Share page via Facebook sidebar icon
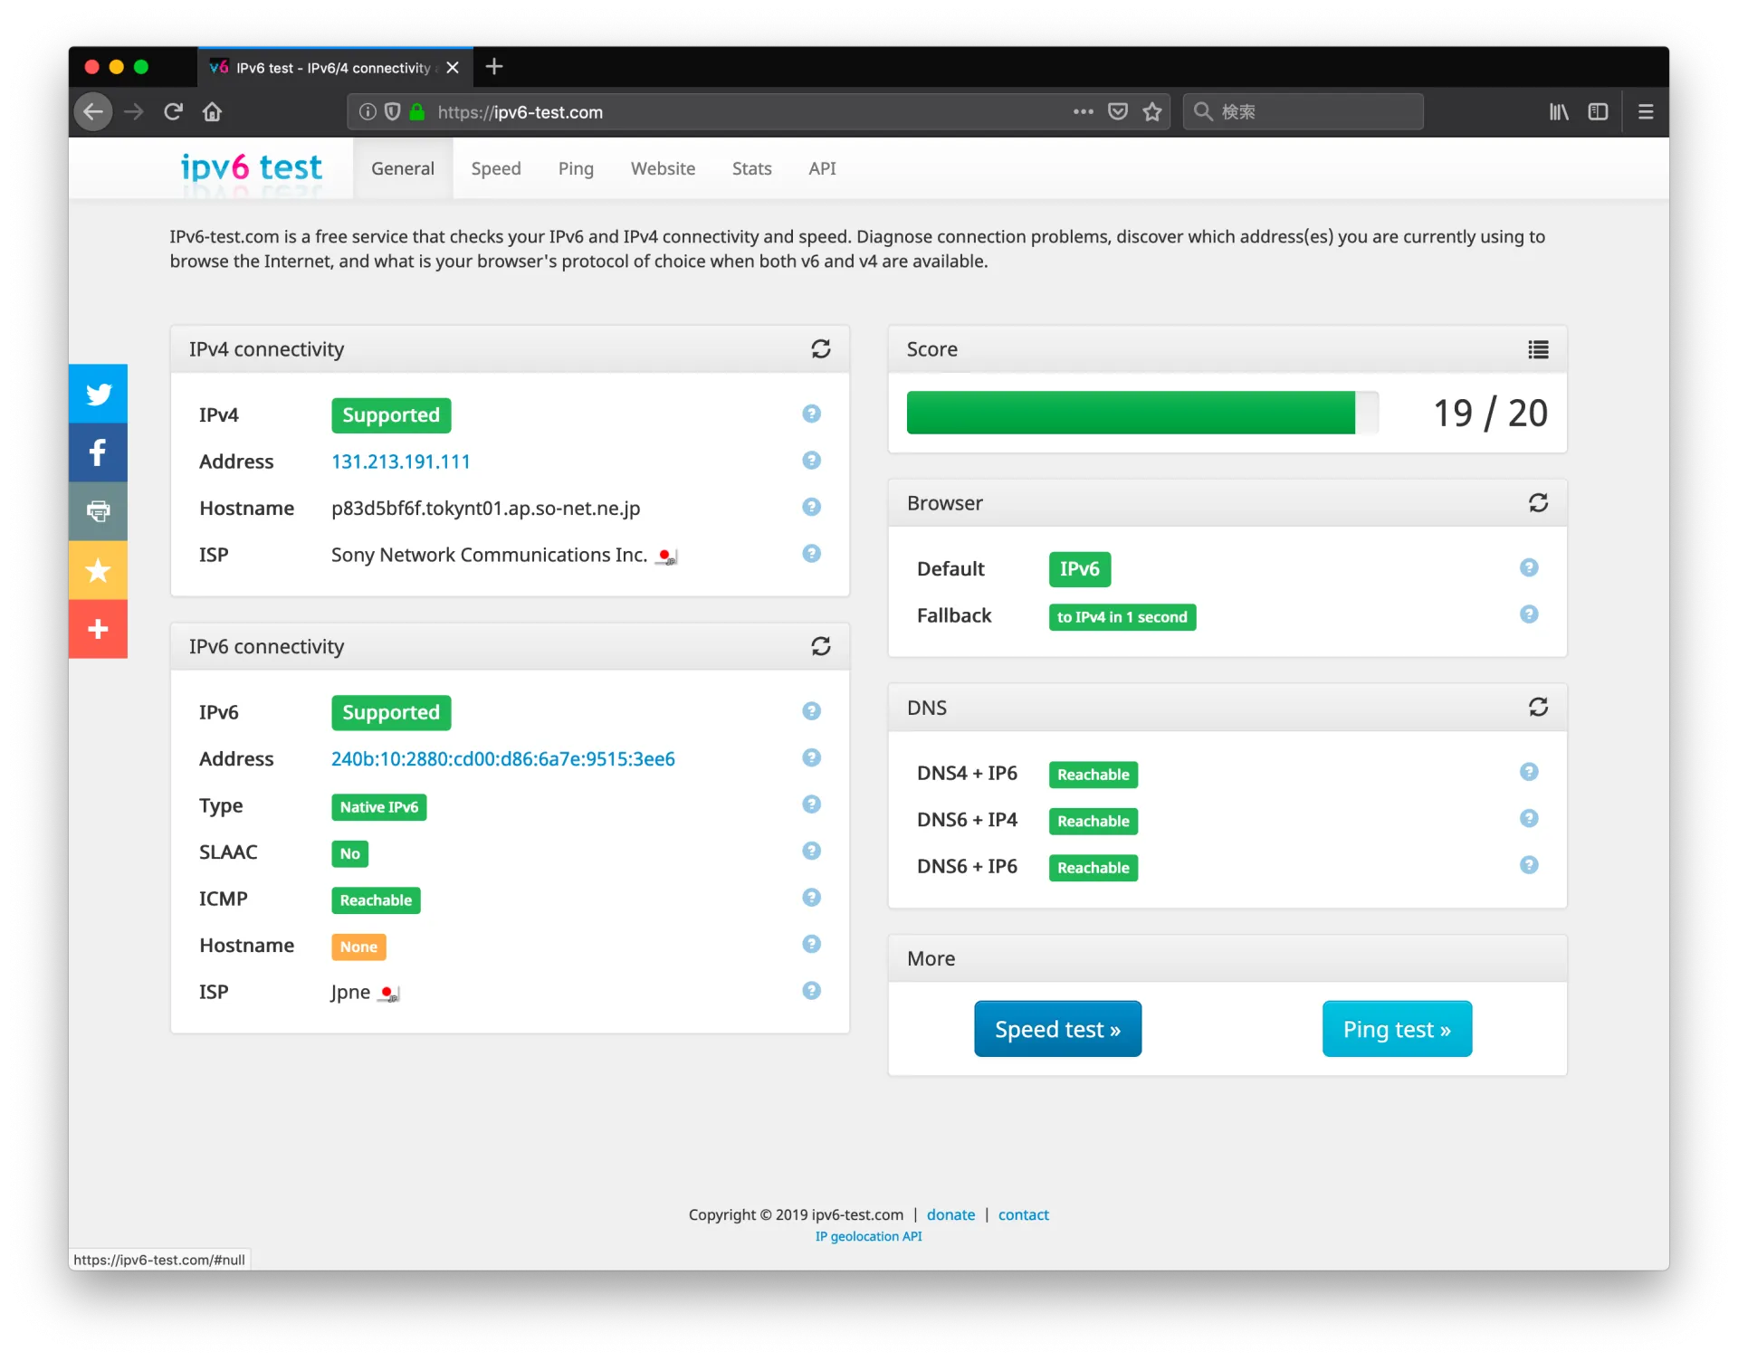This screenshot has width=1738, height=1361. [x=98, y=452]
